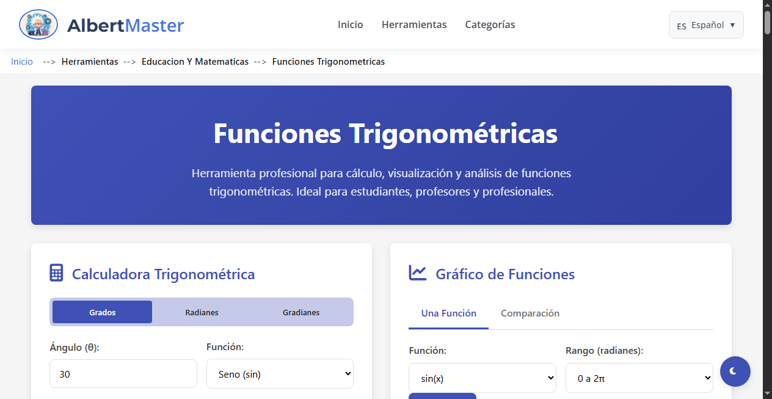Go to Inicio via the breadcrumb link
The width and height of the screenshot is (772, 399).
(x=21, y=61)
